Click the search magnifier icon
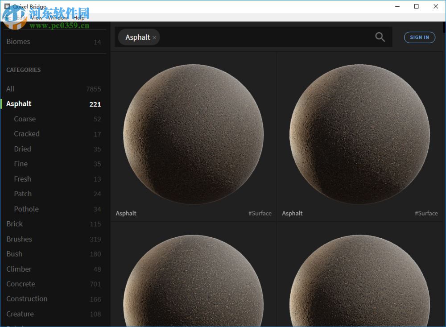 coord(380,37)
